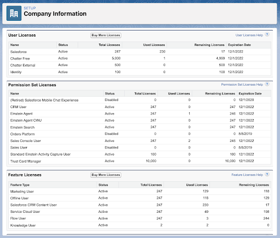Select the Trust Card Manager row
The height and width of the screenshot is (238, 280).
pyautogui.click(x=139, y=161)
